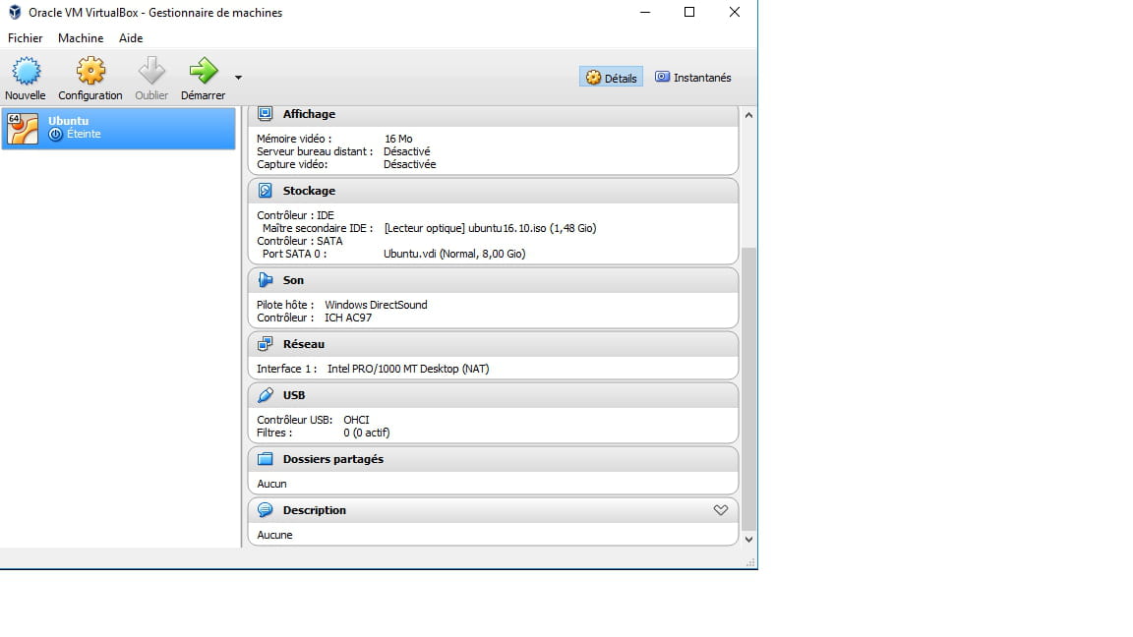Click the Description section title

(315, 510)
